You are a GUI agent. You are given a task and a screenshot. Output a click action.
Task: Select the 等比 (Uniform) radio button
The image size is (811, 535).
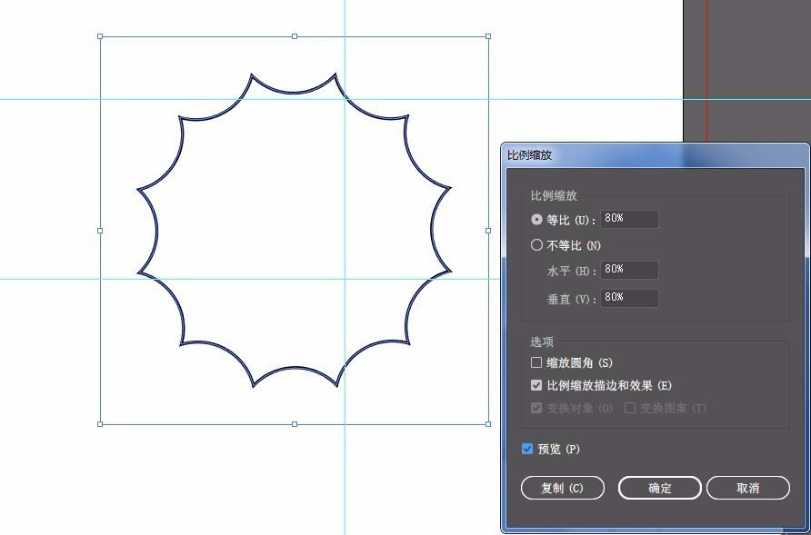536,220
